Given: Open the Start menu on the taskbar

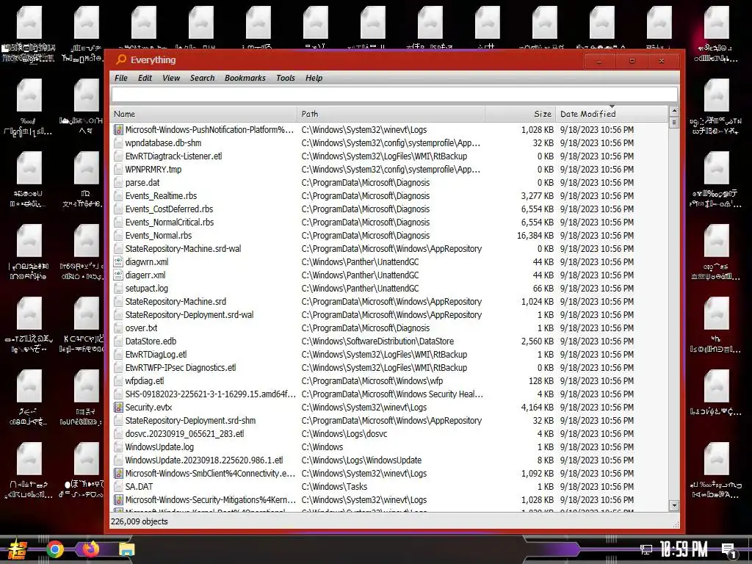Looking at the screenshot, I should point(17,549).
